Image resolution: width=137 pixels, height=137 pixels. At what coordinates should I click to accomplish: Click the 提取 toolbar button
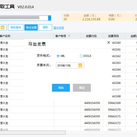(x=45, y=27)
